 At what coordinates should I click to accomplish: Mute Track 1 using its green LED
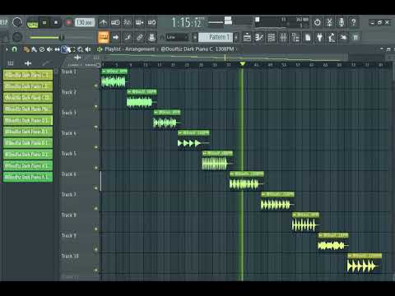pos(96,86)
